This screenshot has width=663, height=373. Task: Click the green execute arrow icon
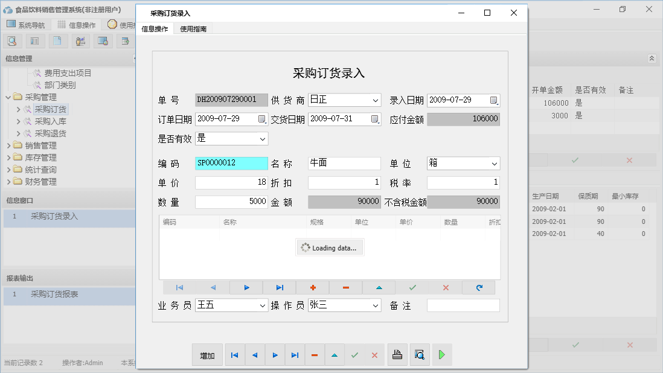point(441,355)
